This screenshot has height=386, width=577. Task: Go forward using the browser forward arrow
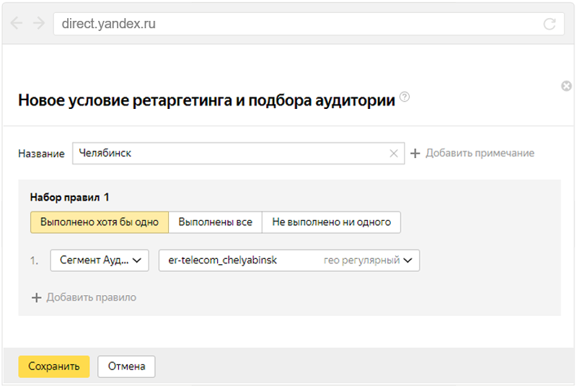tap(39, 24)
